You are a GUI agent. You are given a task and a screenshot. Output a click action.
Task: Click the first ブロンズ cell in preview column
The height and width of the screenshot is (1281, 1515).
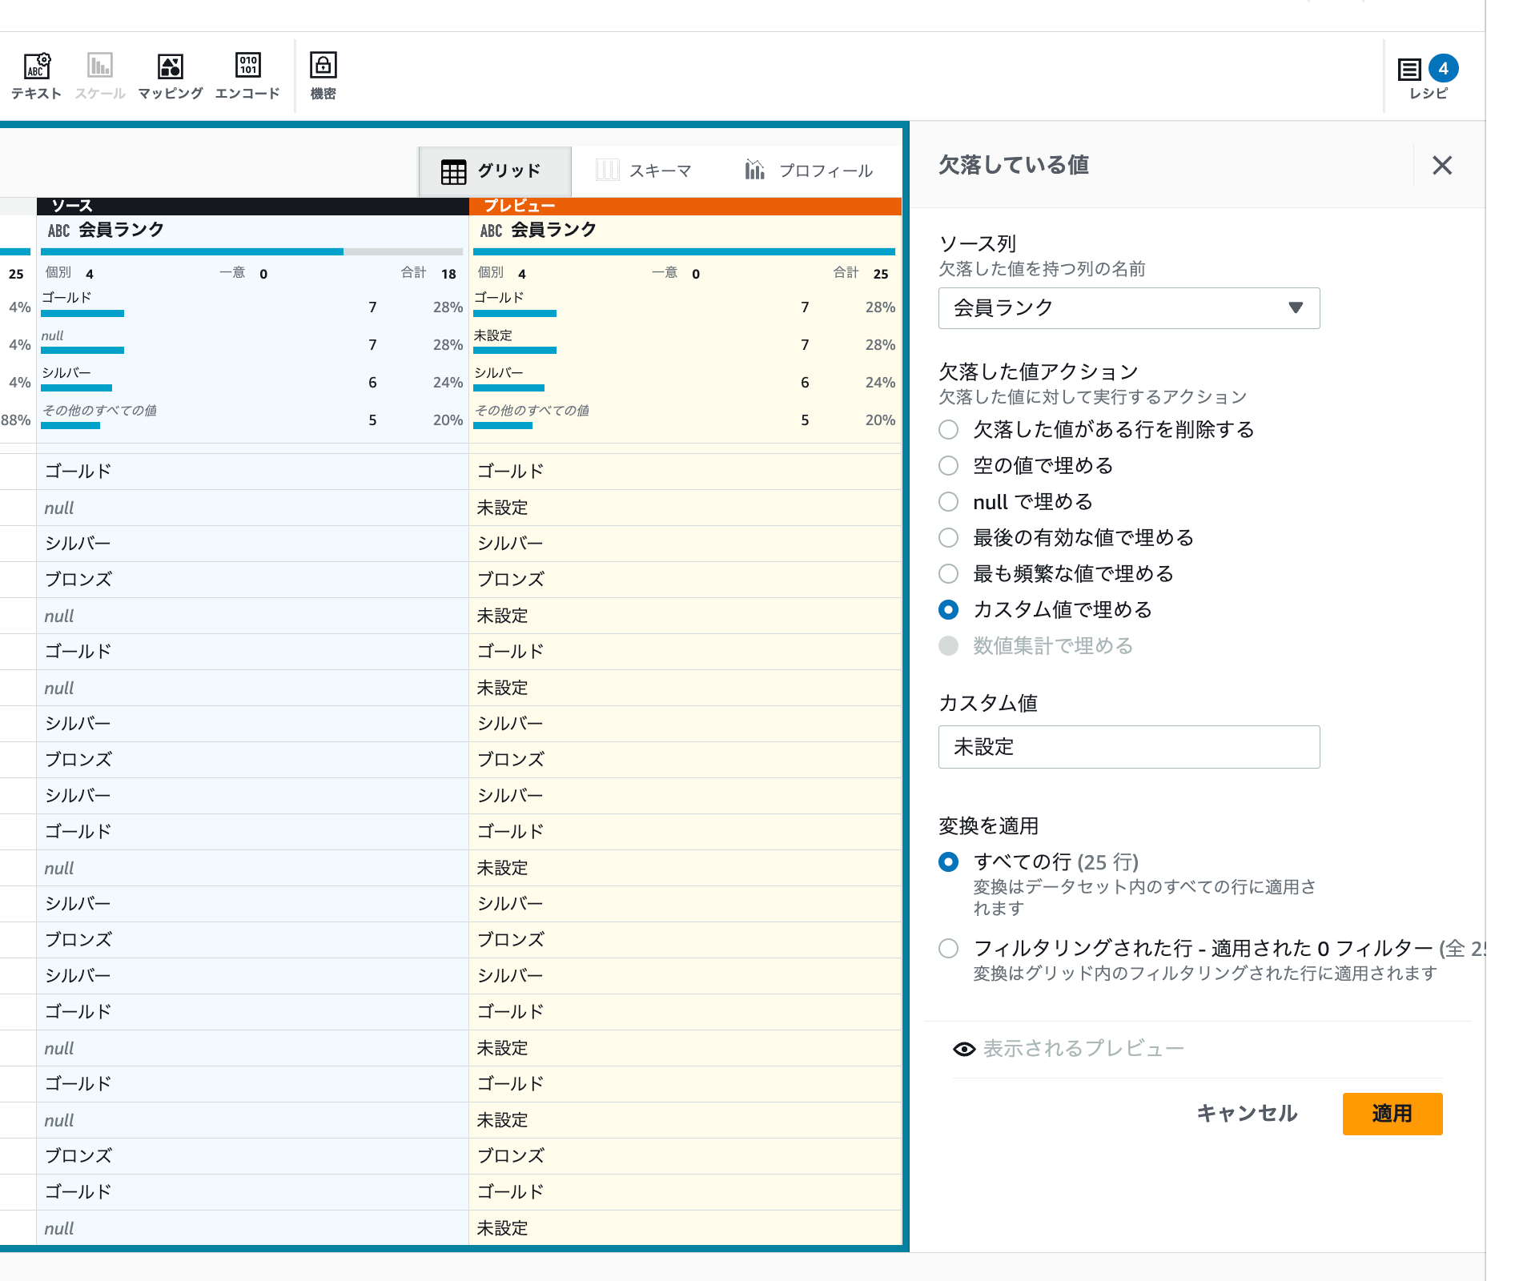pos(685,580)
